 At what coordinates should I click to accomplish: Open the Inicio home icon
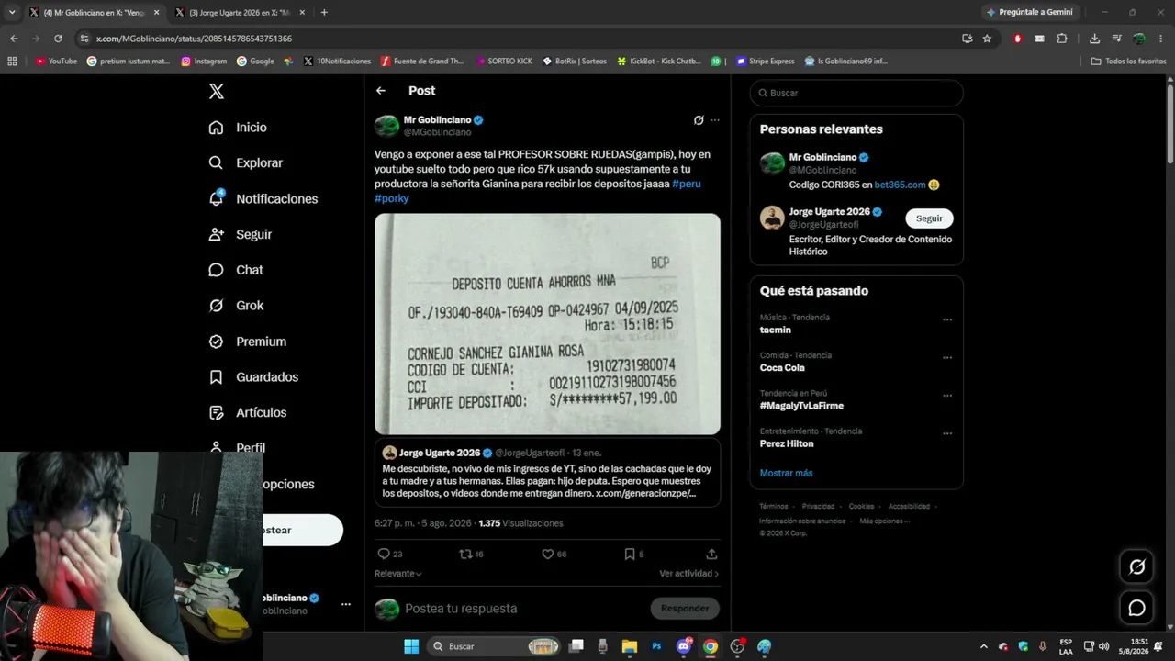216,128
